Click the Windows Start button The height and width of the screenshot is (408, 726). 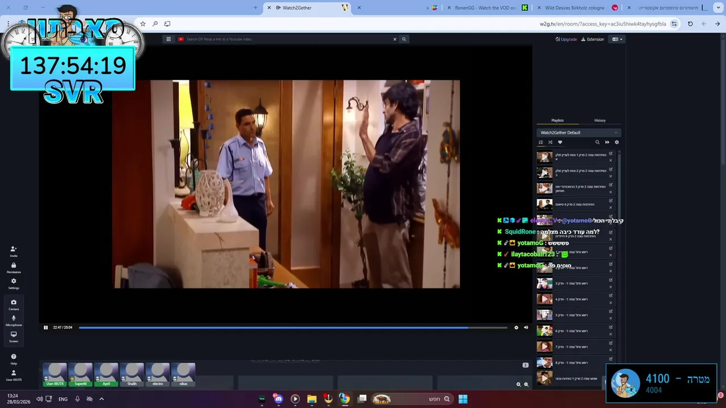[463, 399]
